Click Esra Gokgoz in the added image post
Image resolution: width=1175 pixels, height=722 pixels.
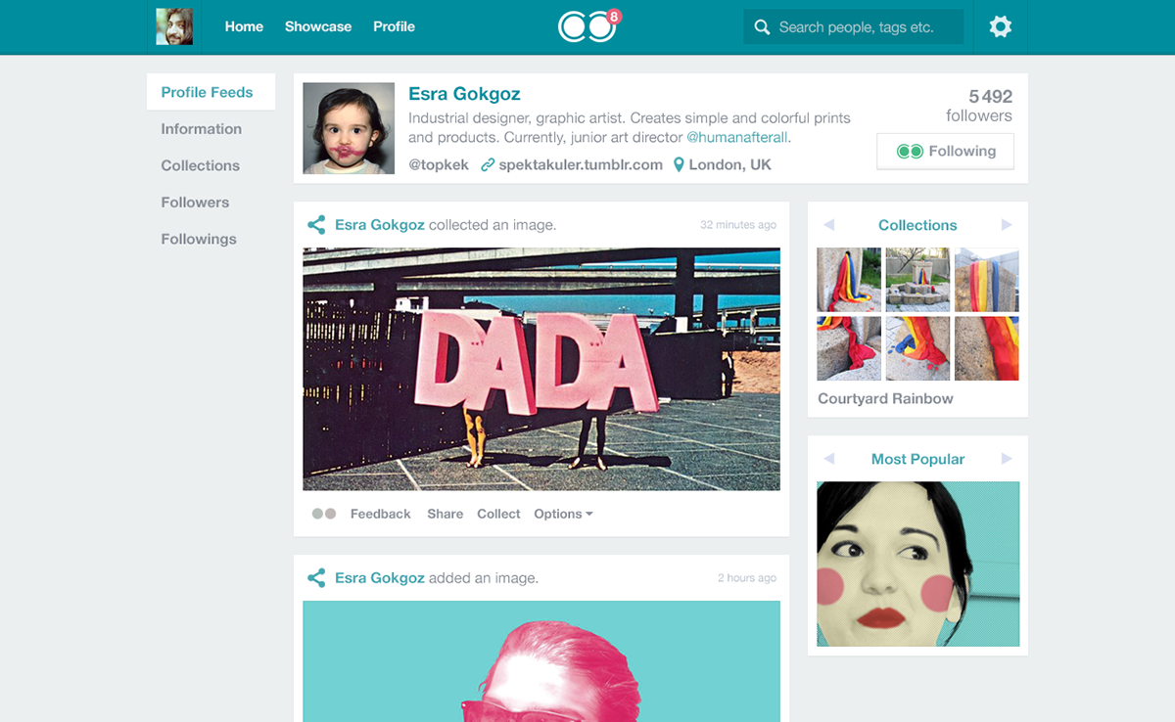380,578
